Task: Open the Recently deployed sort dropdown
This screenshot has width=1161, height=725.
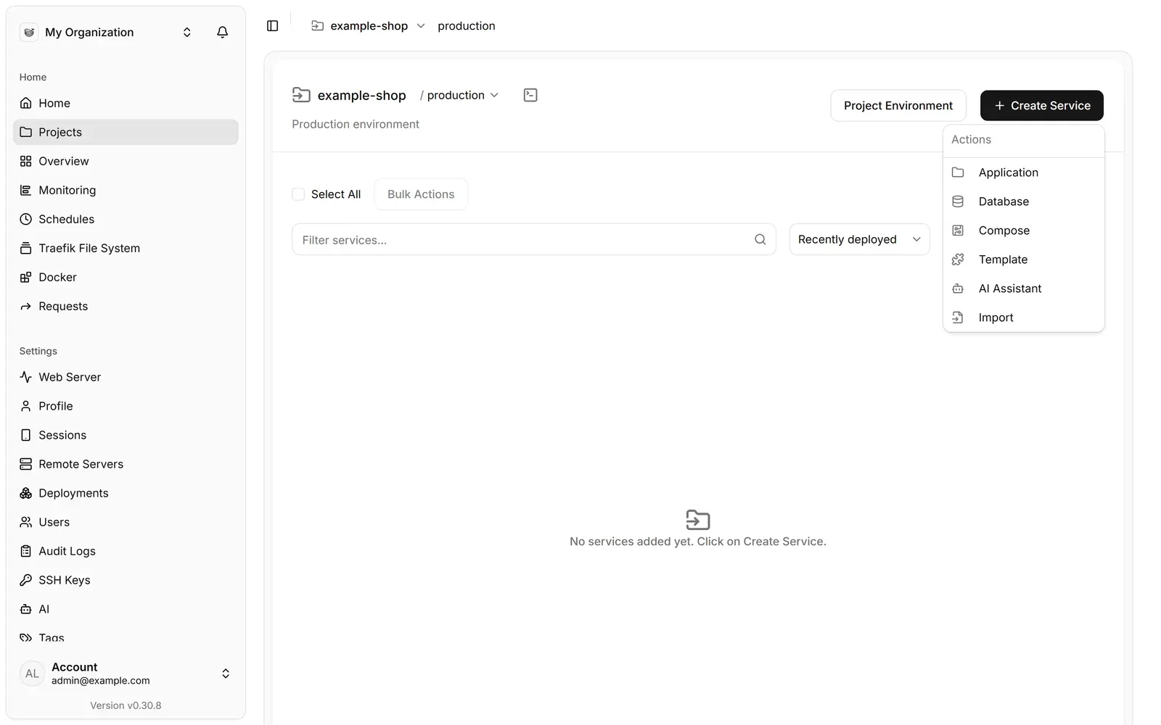Action: 859,239
